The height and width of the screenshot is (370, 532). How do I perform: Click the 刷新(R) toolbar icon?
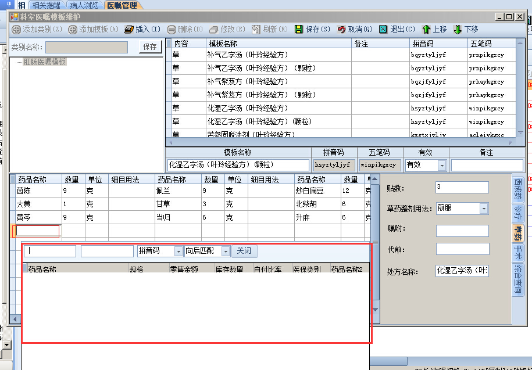256,30
